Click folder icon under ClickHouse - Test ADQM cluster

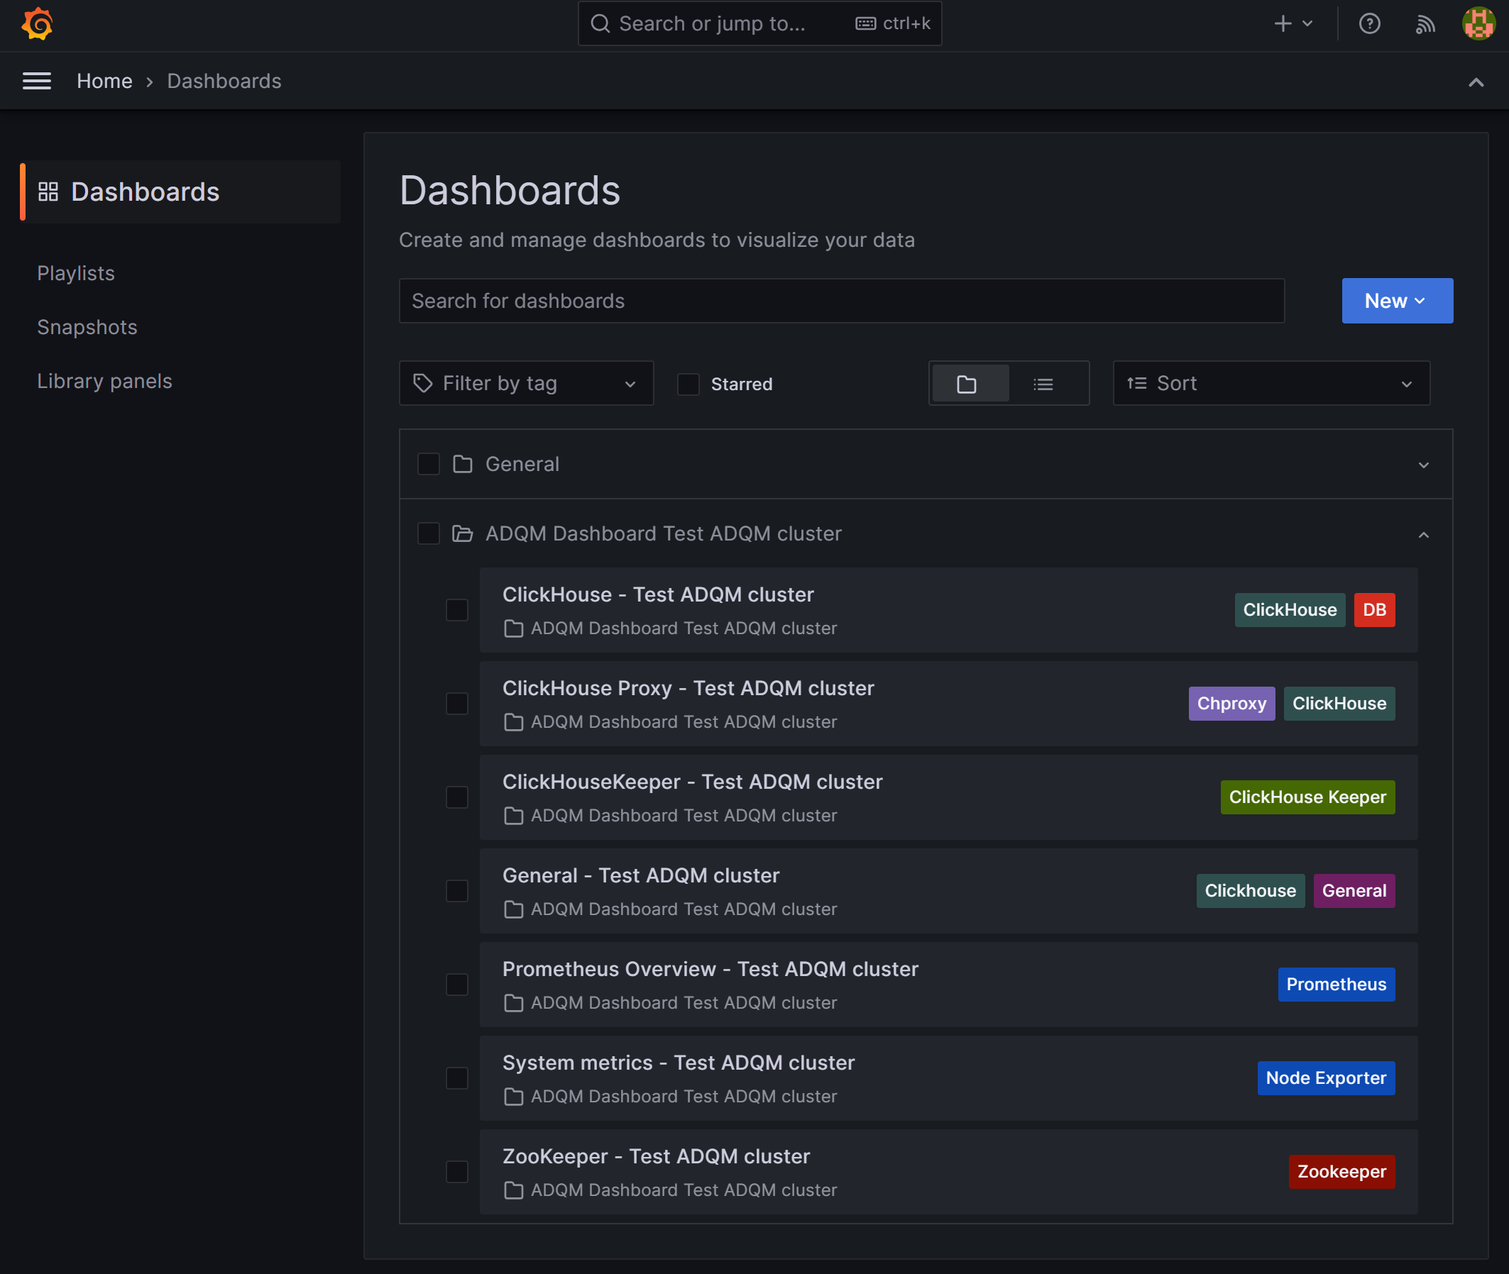[514, 628]
